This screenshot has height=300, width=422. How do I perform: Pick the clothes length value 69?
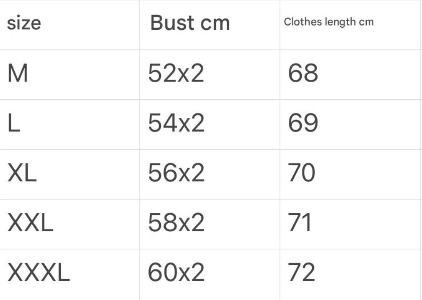[x=303, y=124]
